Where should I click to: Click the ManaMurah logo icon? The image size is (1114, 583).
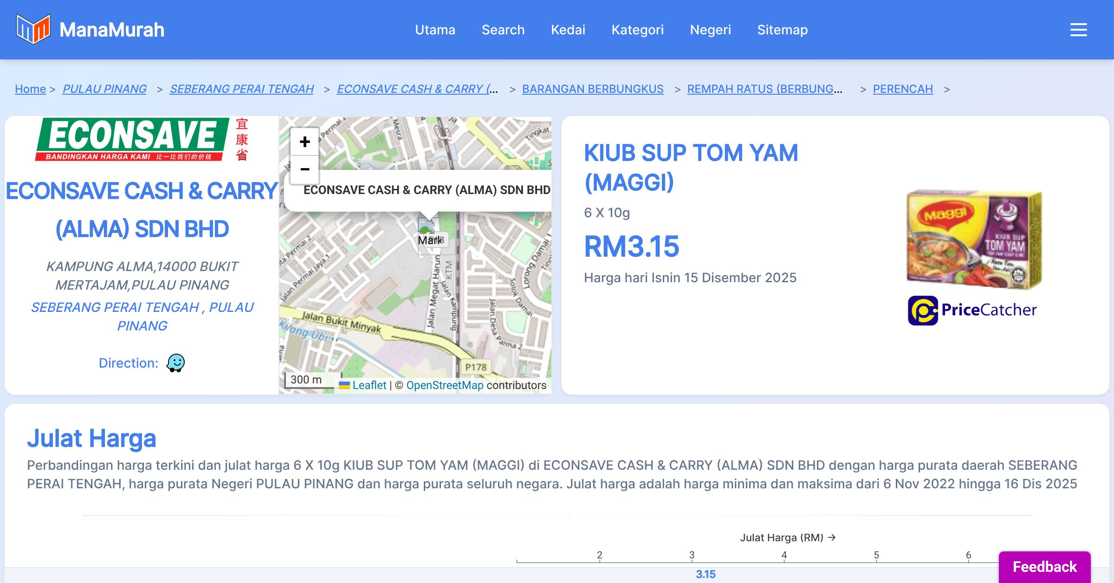(x=32, y=29)
